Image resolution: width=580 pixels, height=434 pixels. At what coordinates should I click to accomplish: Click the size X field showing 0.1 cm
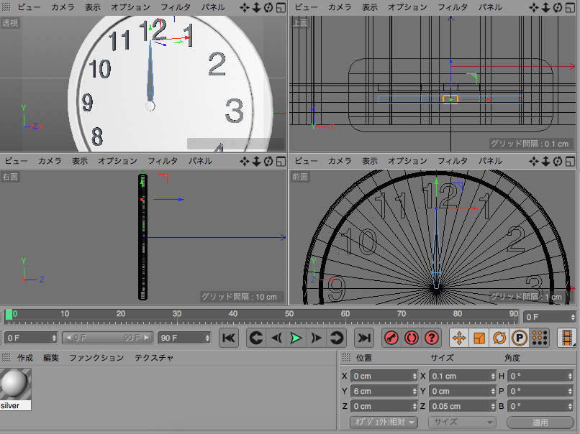(463, 376)
